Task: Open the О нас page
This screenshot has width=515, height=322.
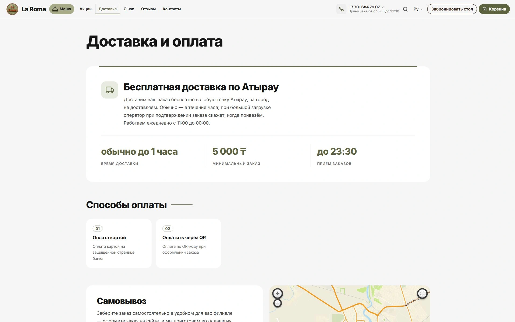Action: coord(129,9)
